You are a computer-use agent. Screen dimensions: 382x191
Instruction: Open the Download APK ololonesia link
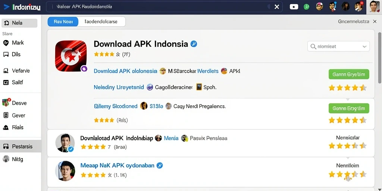tap(125, 71)
